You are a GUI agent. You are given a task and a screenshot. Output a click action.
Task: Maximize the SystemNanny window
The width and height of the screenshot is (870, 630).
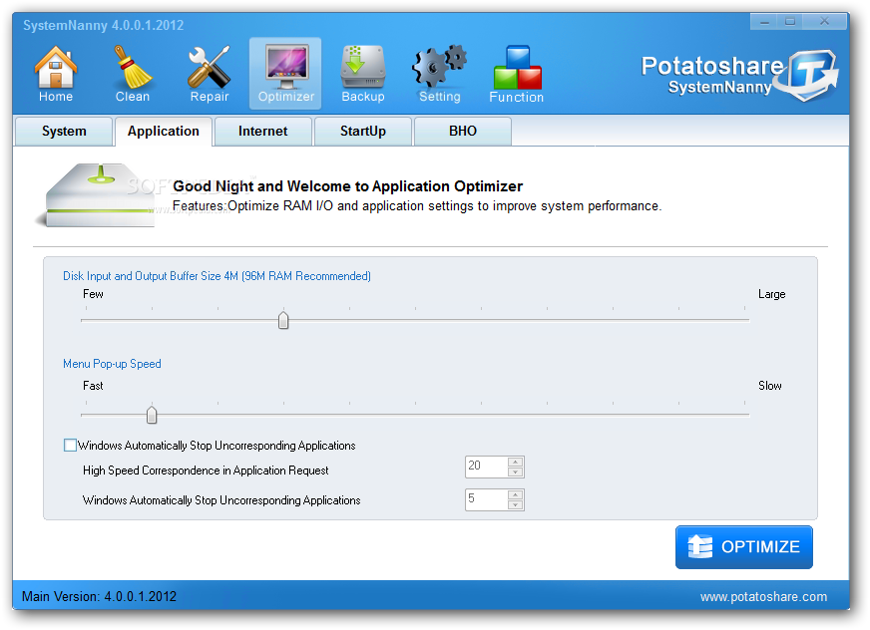790,22
